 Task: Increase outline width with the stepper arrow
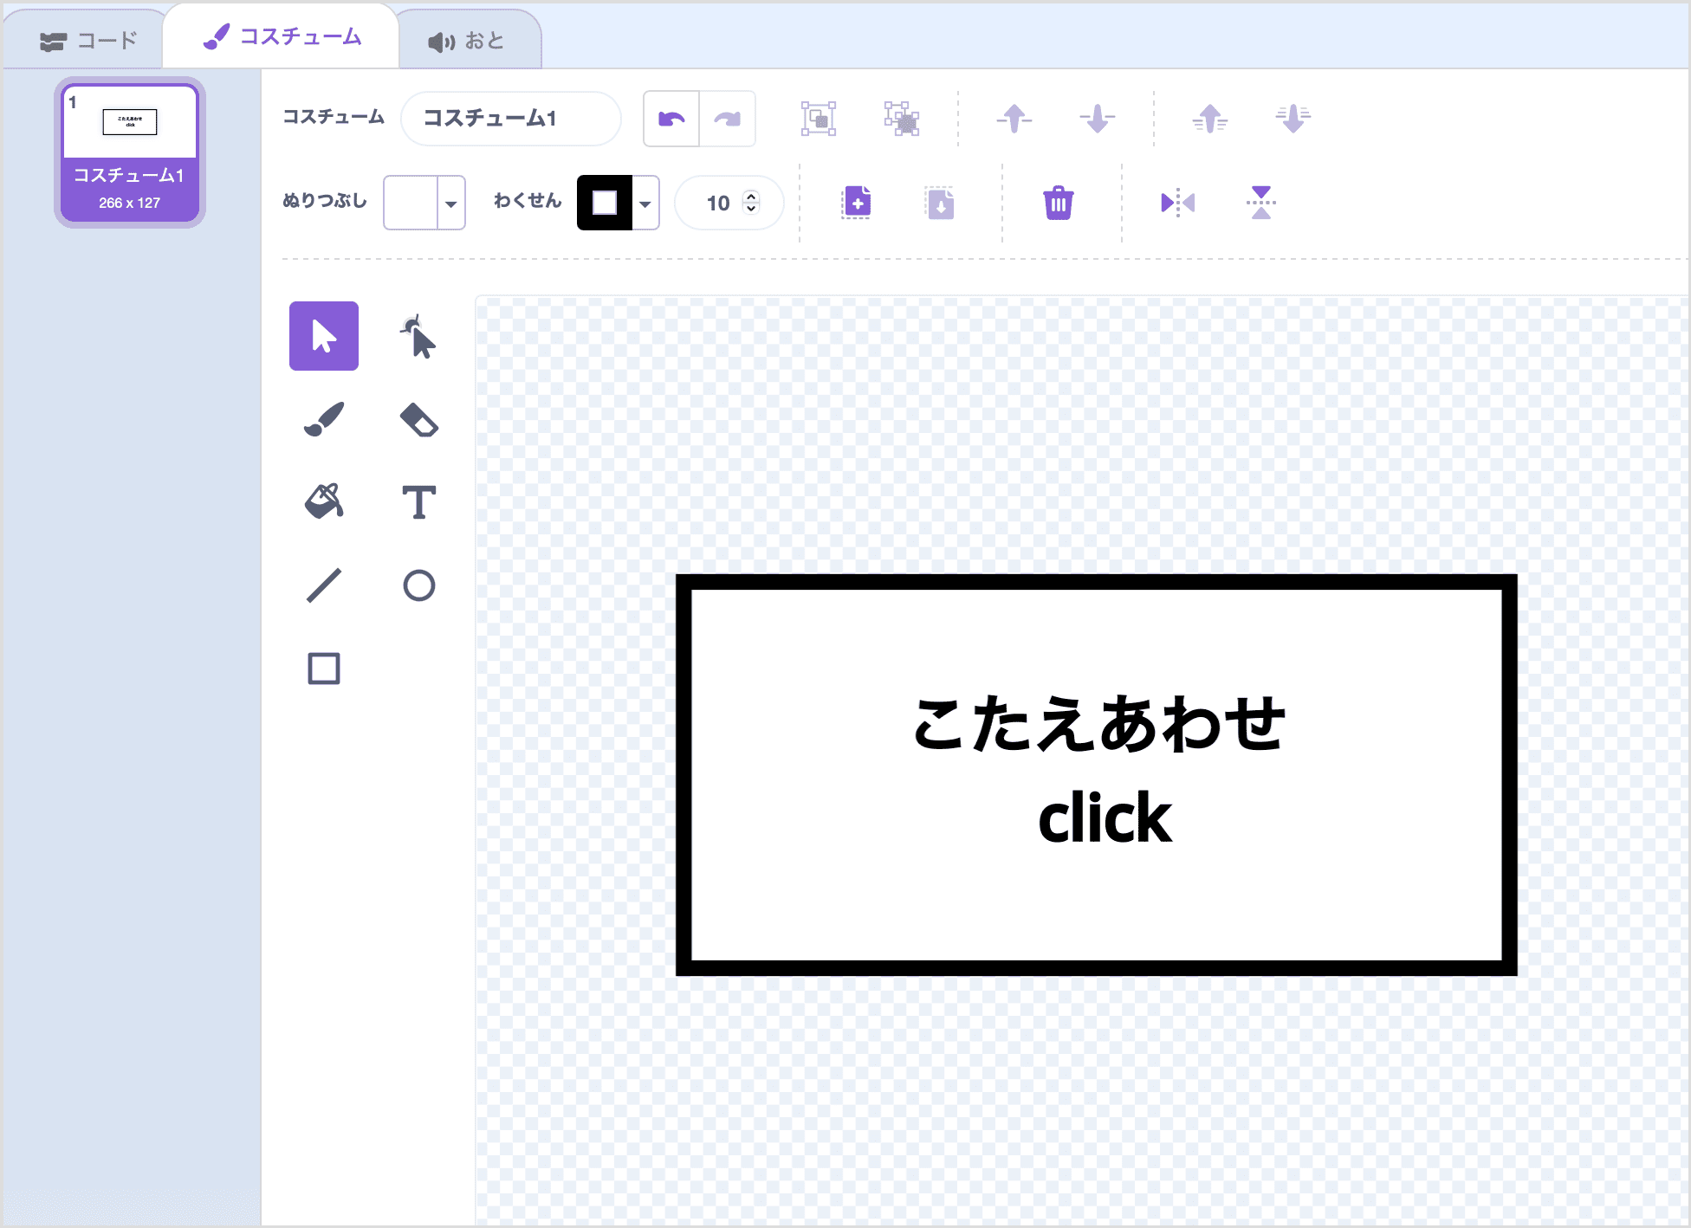coord(751,196)
